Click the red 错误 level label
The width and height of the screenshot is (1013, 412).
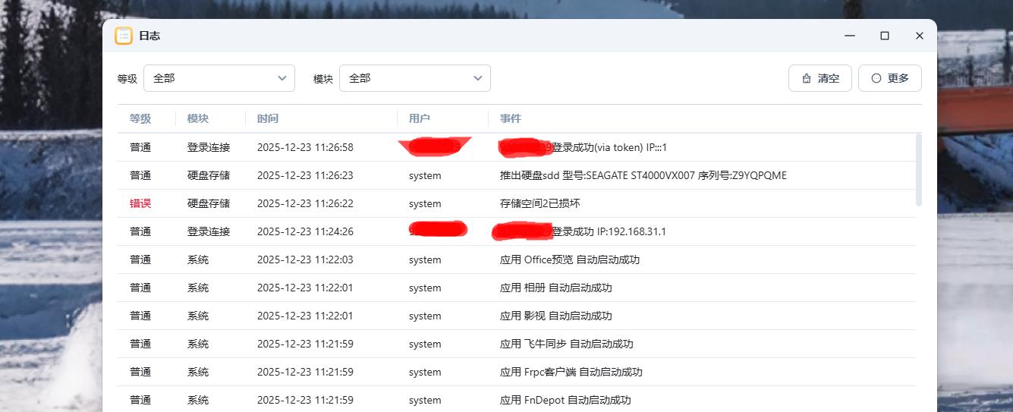(x=140, y=203)
